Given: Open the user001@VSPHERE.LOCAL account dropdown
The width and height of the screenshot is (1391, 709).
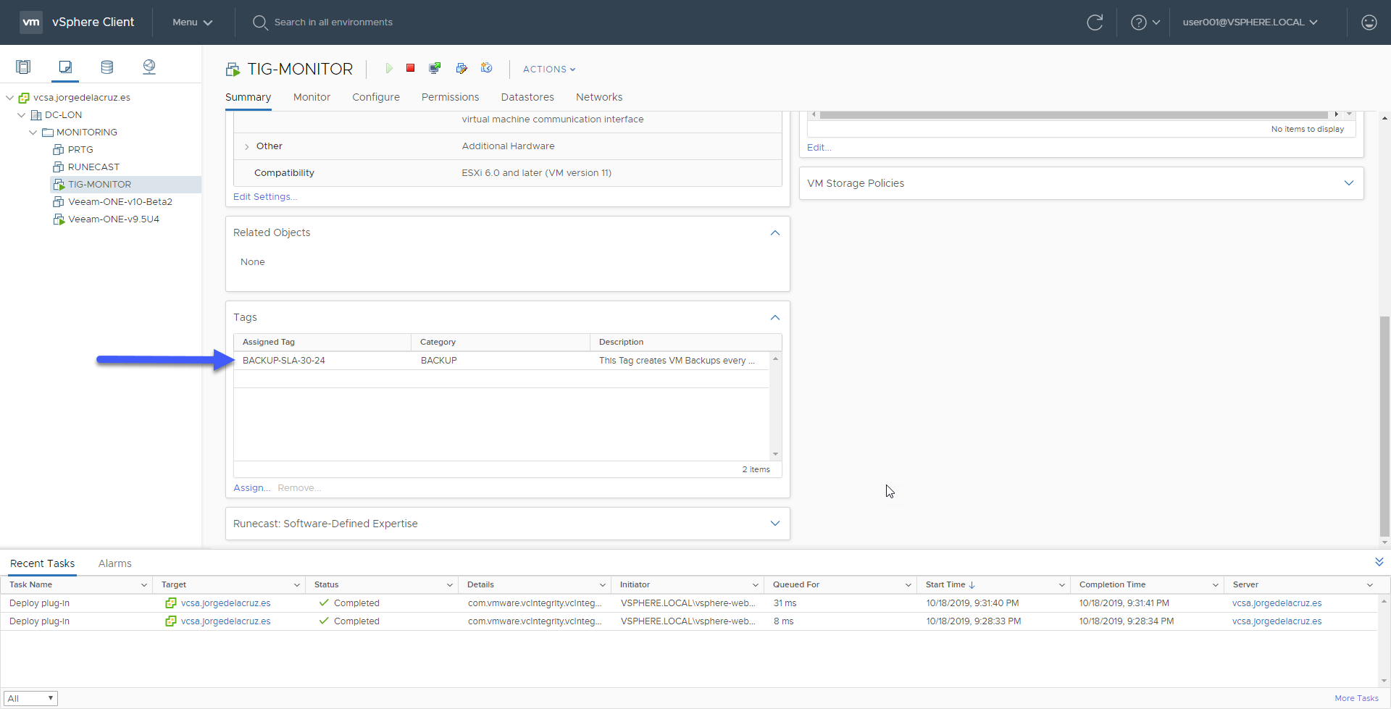Looking at the screenshot, I should click(x=1250, y=22).
